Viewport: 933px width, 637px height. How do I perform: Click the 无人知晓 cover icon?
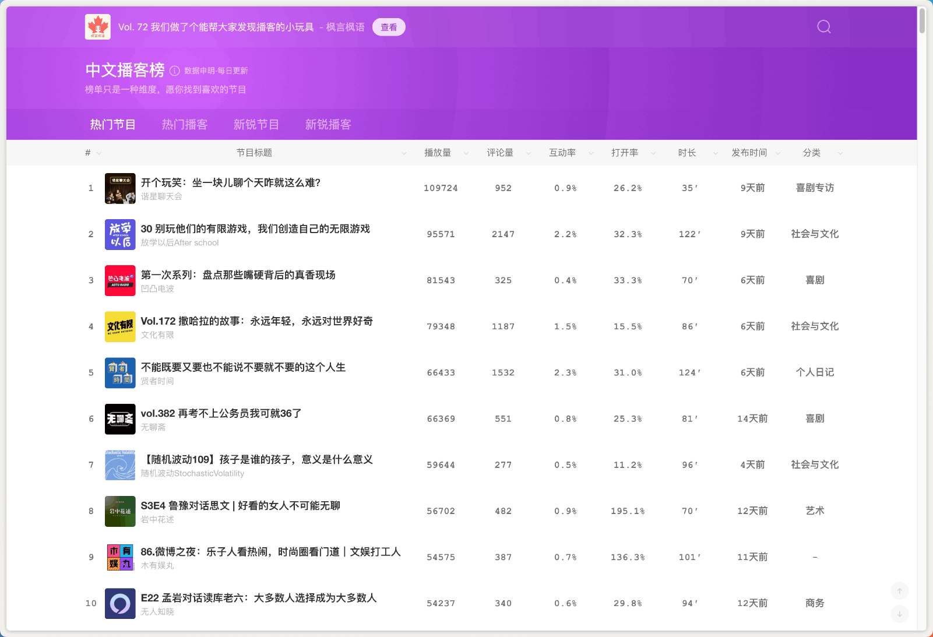(x=120, y=603)
